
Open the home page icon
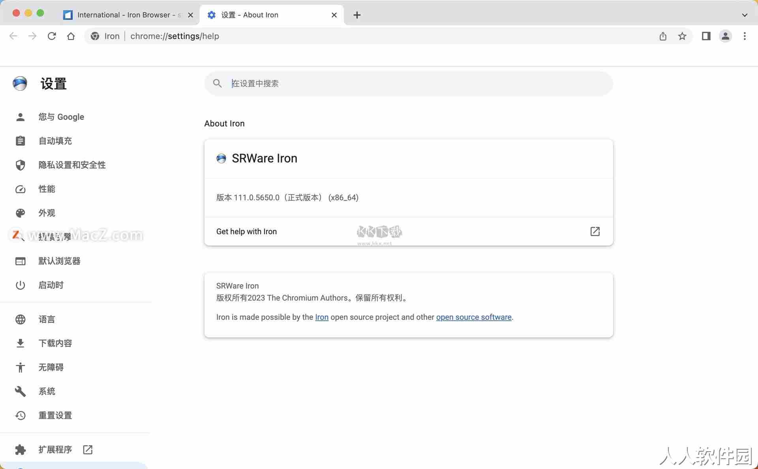71,36
